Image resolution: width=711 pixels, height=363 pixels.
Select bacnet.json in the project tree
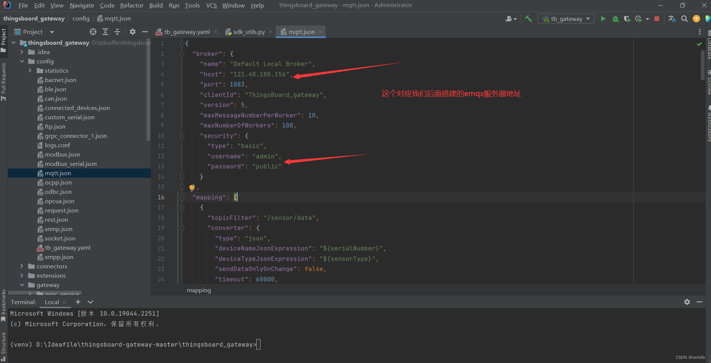click(x=60, y=80)
